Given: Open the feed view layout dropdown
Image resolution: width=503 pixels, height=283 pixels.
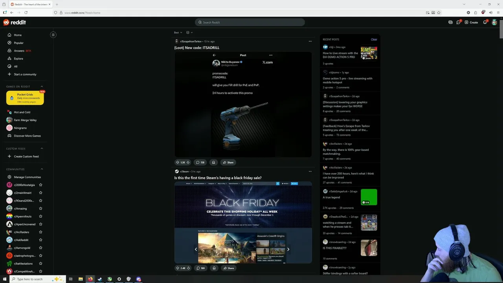Looking at the screenshot, I should (x=189, y=33).
